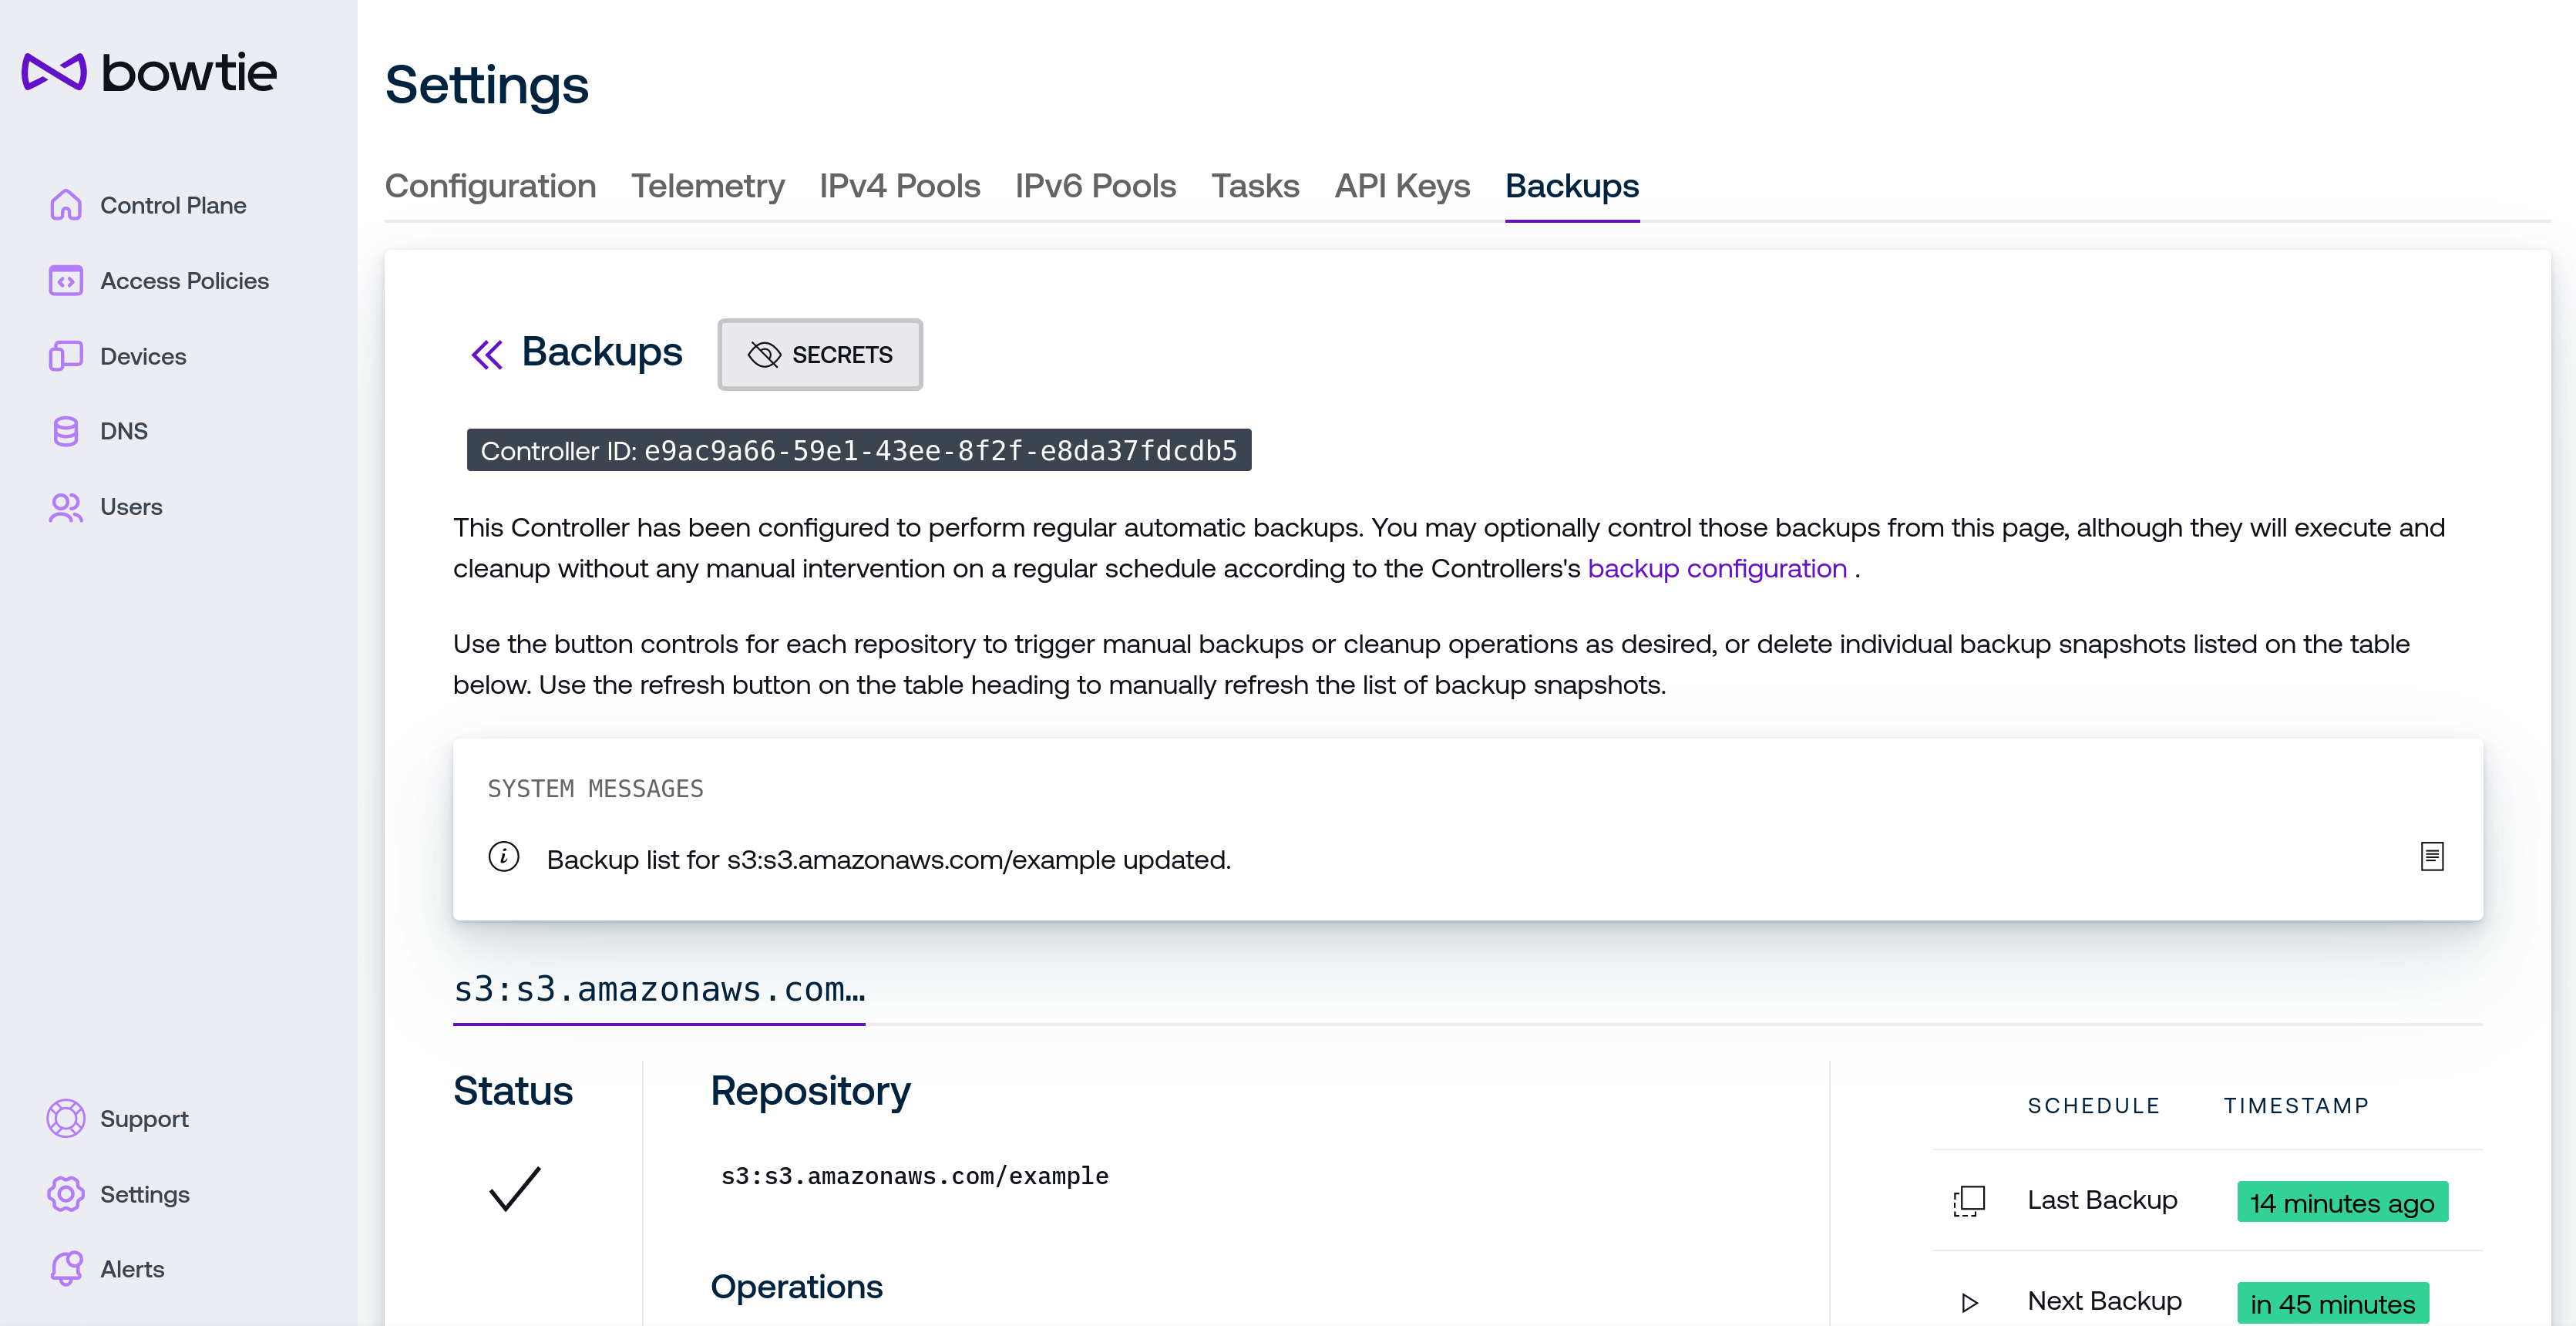Image resolution: width=2576 pixels, height=1326 pixels.
Task: Open the Tasks tab
Action: pyautogui.click(x=1255, y=186)
